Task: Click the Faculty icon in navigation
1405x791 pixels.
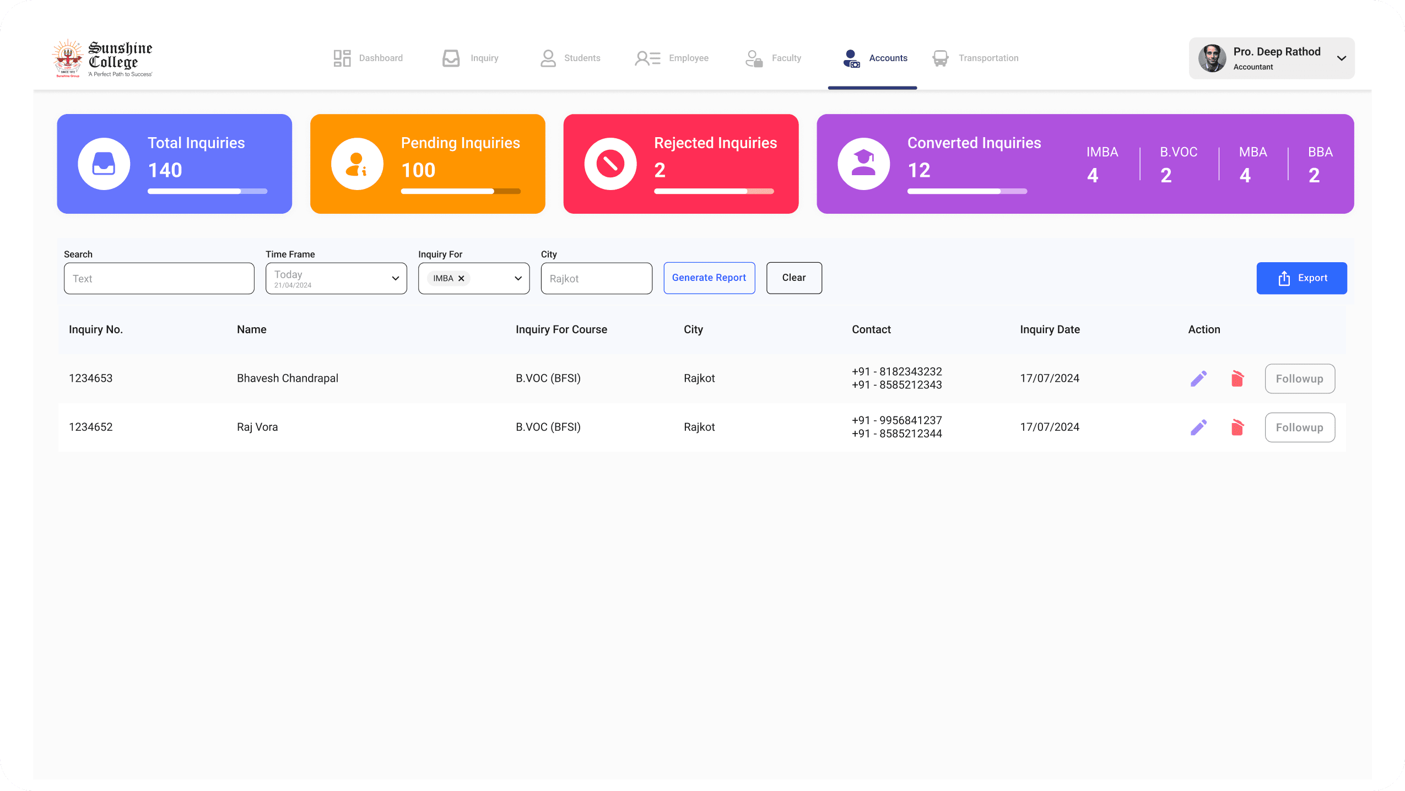Action: coord(754,58)
